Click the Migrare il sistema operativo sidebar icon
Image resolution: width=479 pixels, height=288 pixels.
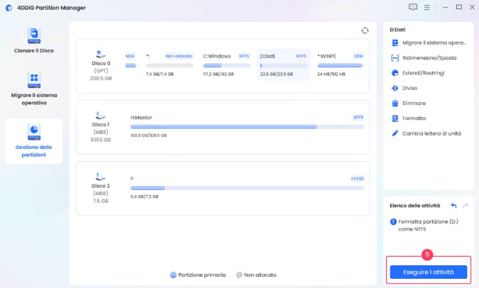click(x=34, y=80)
